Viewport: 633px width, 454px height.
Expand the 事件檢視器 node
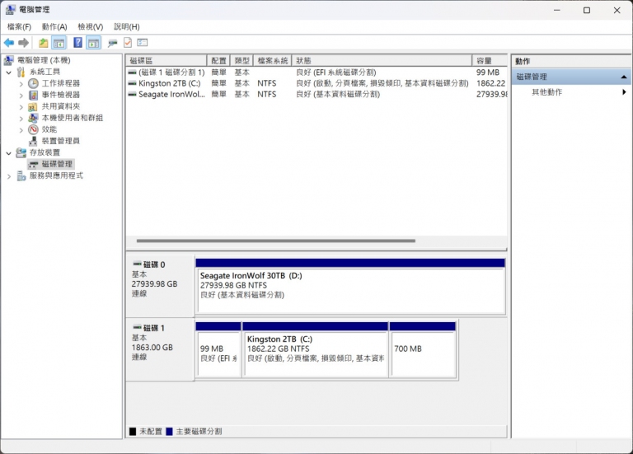(21, 96)
